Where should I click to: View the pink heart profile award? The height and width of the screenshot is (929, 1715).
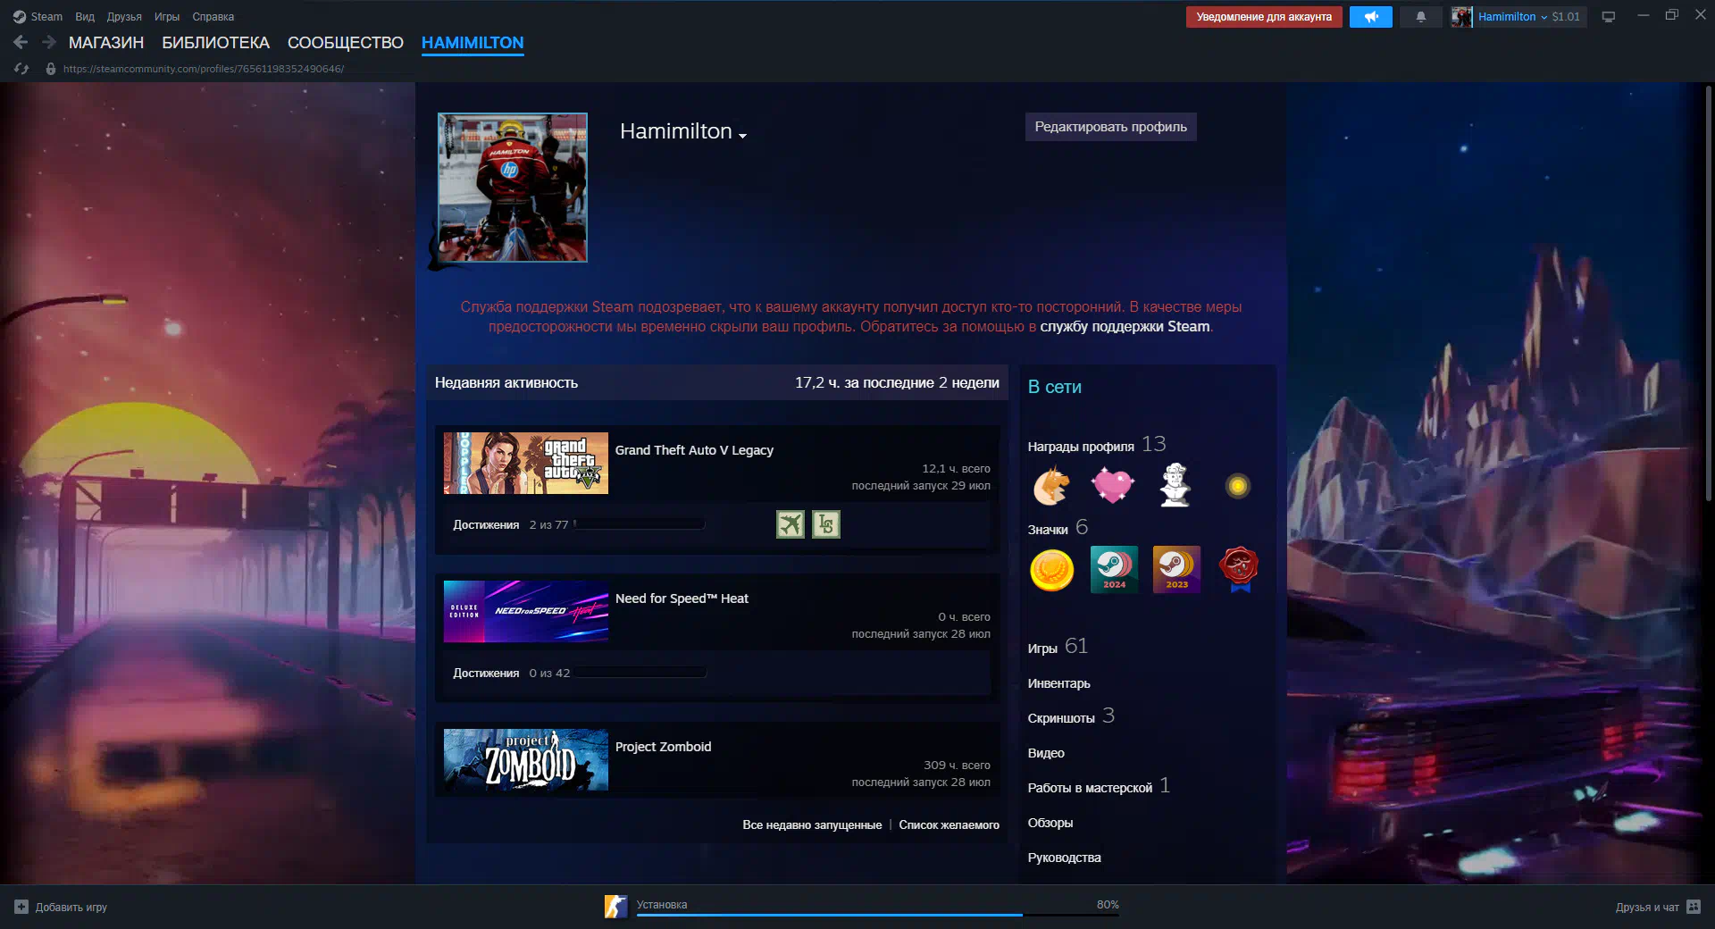pos(1113,486)
